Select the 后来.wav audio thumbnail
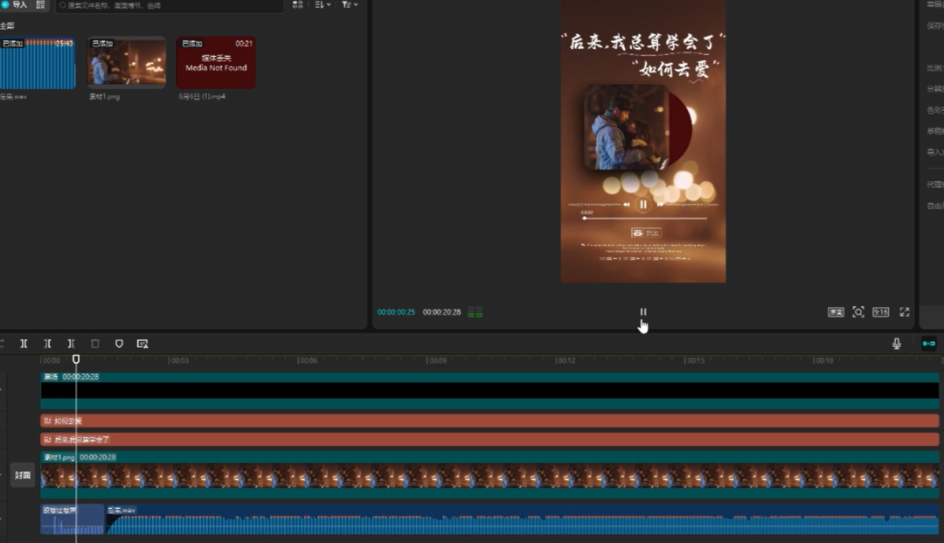The width and height of the screenshot is (944, 543). pyautogui.click(x=38, y=63)
